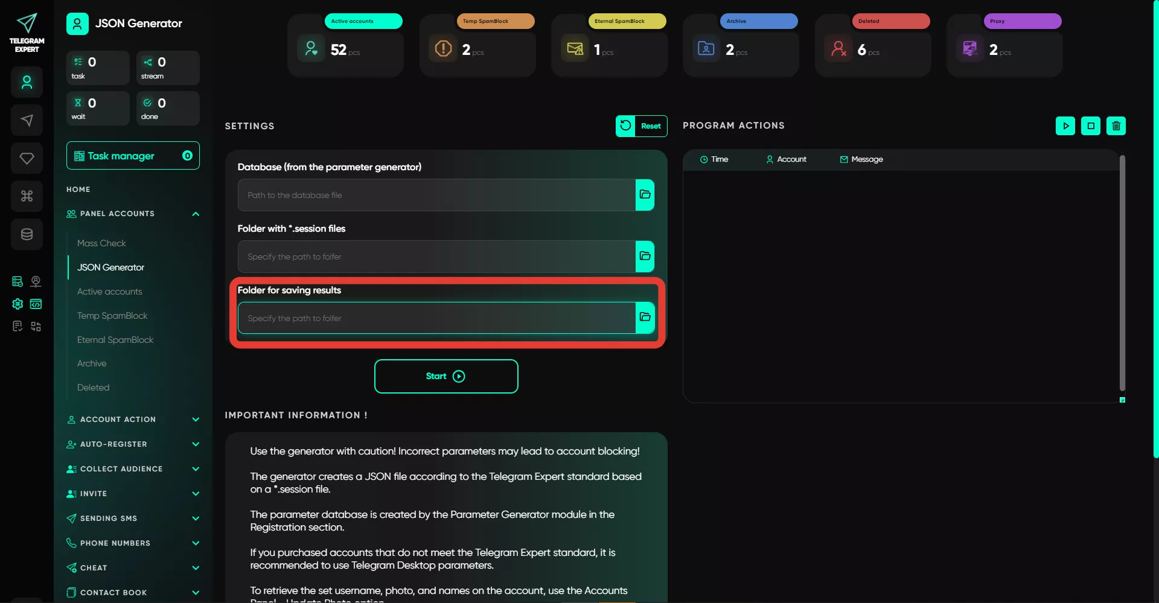Click the Active accounts tag

tap(364, 21)
